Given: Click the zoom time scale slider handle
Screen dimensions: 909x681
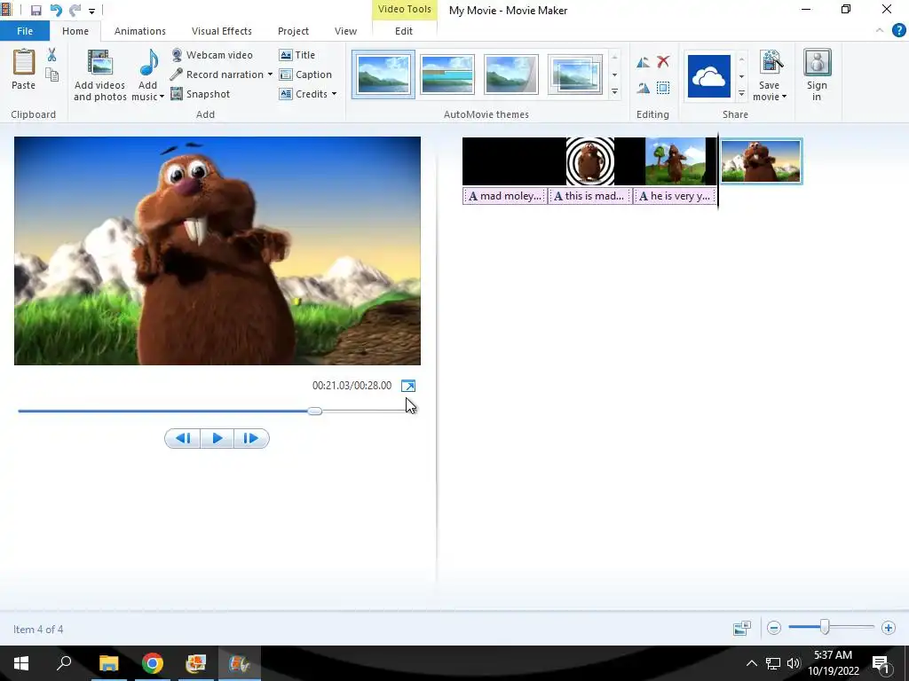Looking at the screenshot, I should coord(825,627).
